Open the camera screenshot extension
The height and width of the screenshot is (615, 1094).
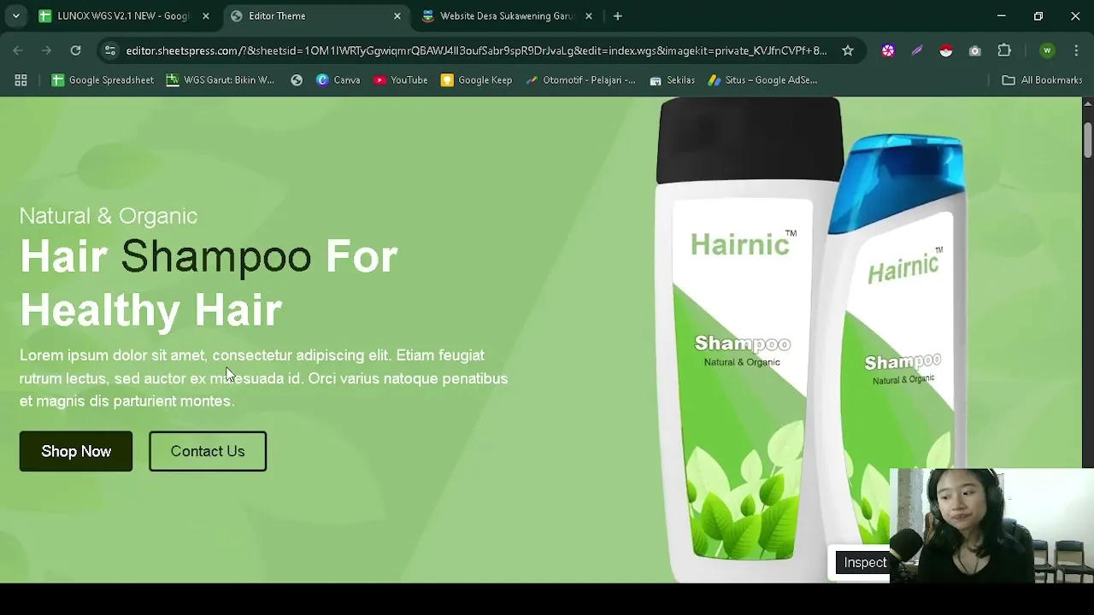point(974,50)
